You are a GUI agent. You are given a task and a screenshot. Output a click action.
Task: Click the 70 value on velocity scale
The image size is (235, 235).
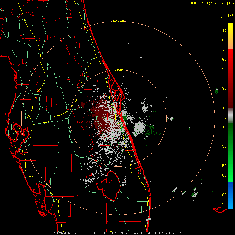click(x=224, y=50)
